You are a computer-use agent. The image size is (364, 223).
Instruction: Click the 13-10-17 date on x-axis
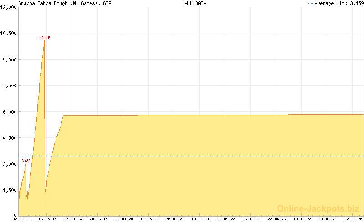tap(22, 219)
